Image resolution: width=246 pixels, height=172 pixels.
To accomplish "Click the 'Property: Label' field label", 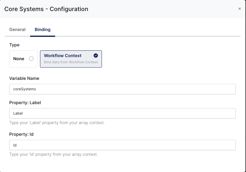I will (25, 103).
